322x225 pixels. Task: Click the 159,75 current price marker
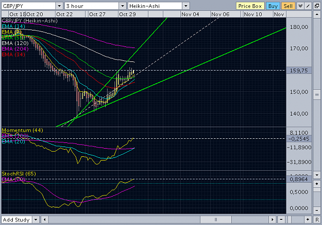(299, 71)
